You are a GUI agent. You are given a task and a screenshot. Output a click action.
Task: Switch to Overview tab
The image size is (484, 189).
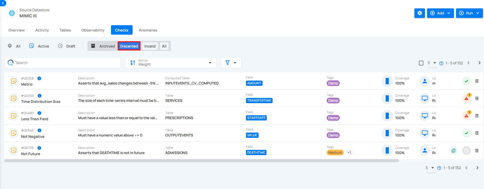[x=17, y=30]
